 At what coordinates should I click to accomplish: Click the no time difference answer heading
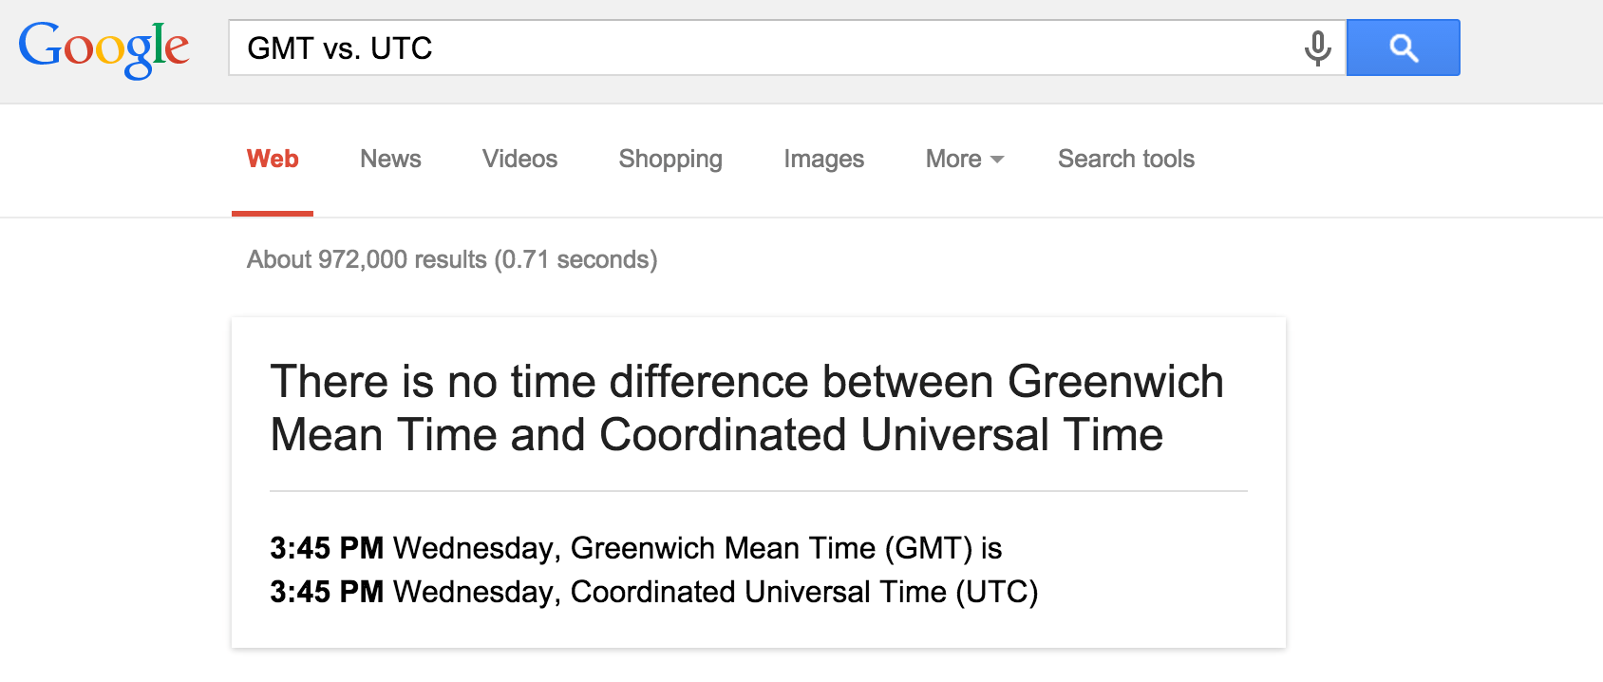pos(746,408)
